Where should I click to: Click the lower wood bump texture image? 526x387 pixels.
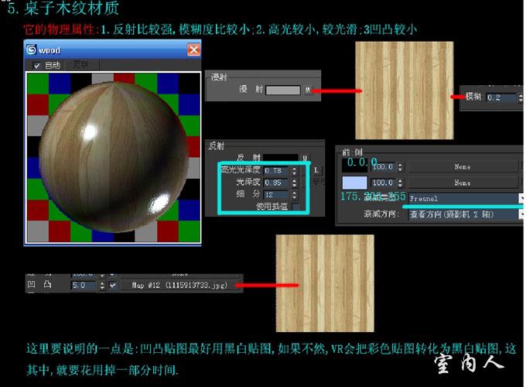[x=325, y=283]
